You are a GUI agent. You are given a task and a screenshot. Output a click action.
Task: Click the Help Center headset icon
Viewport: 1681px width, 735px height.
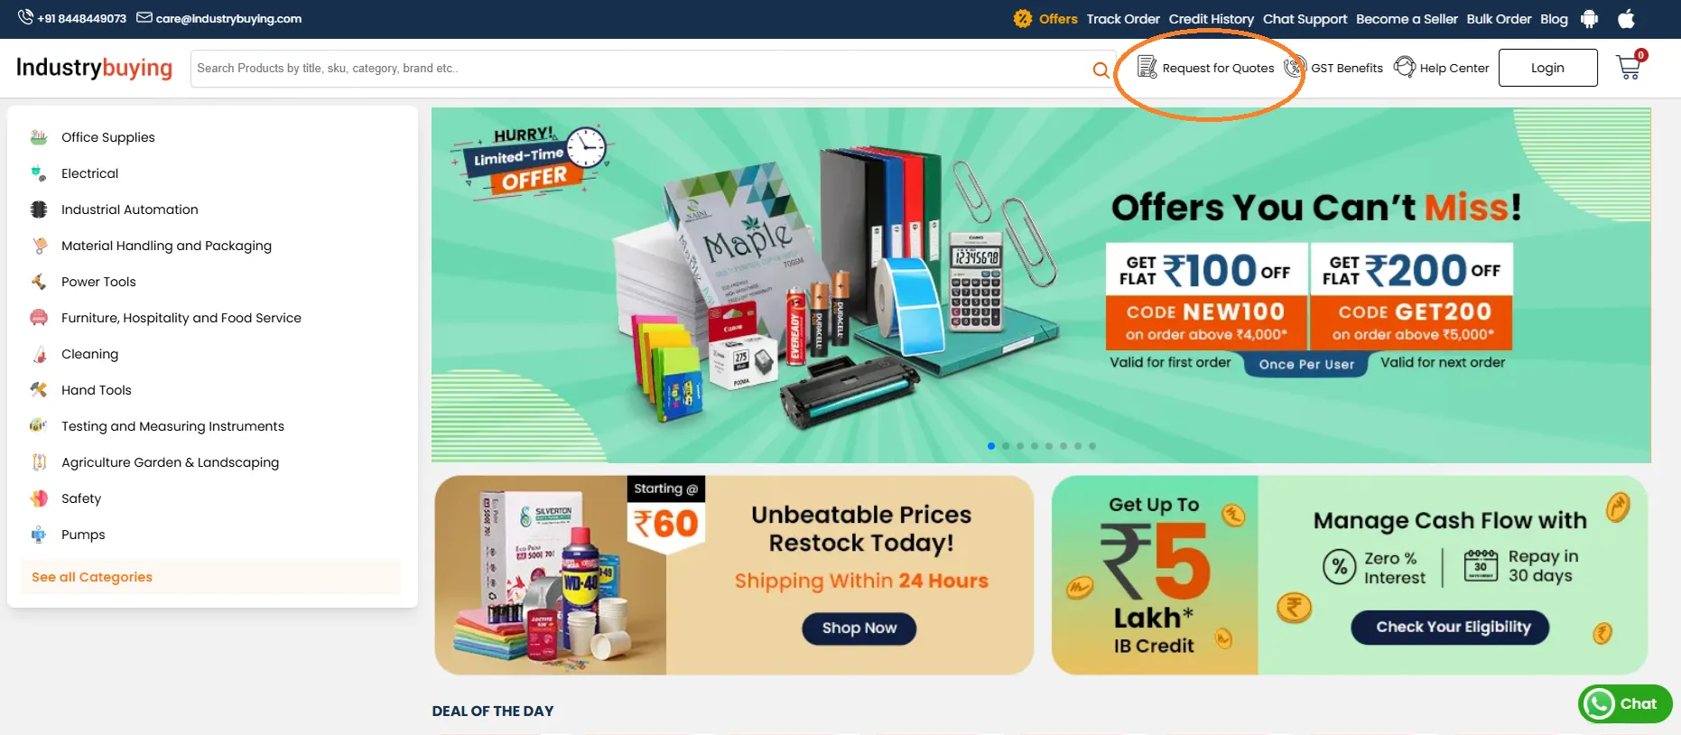click(1405, 67)
